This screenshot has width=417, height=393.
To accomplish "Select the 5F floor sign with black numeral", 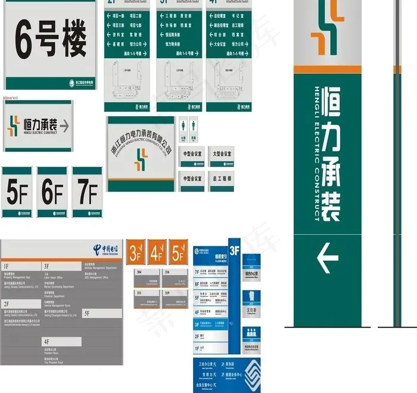I will [17, 192].
